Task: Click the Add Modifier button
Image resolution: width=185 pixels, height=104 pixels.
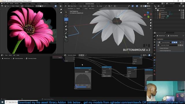Action: coord(170,39)
